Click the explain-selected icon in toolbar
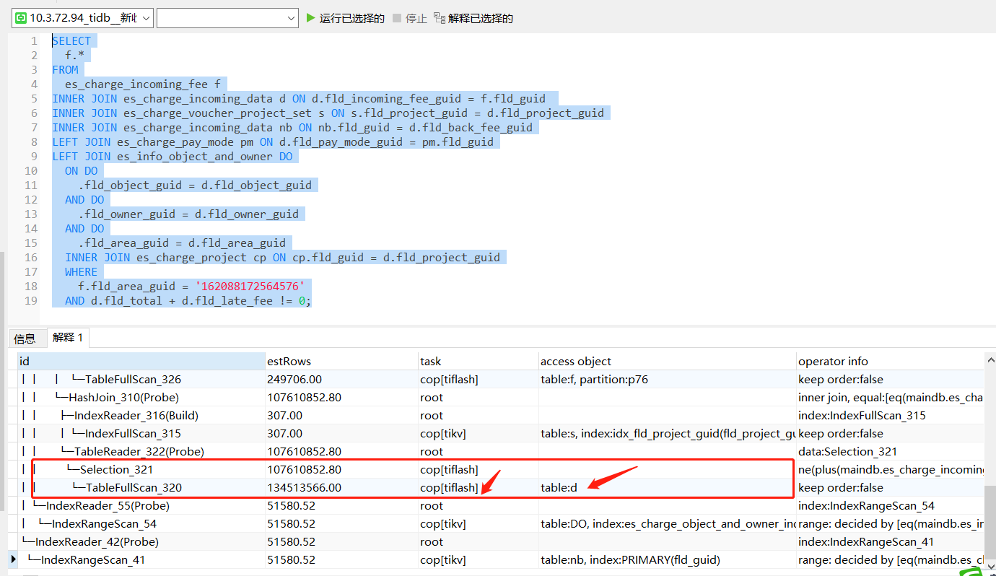 click(x=440, y=18)
